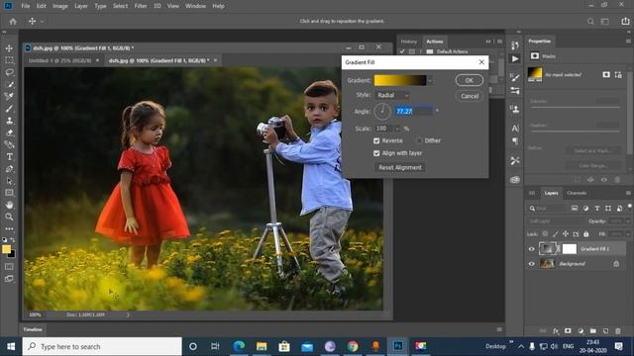Select the Clone Stamp tool
The height and width of the screenshot is (356, 634).
(9, 121)
